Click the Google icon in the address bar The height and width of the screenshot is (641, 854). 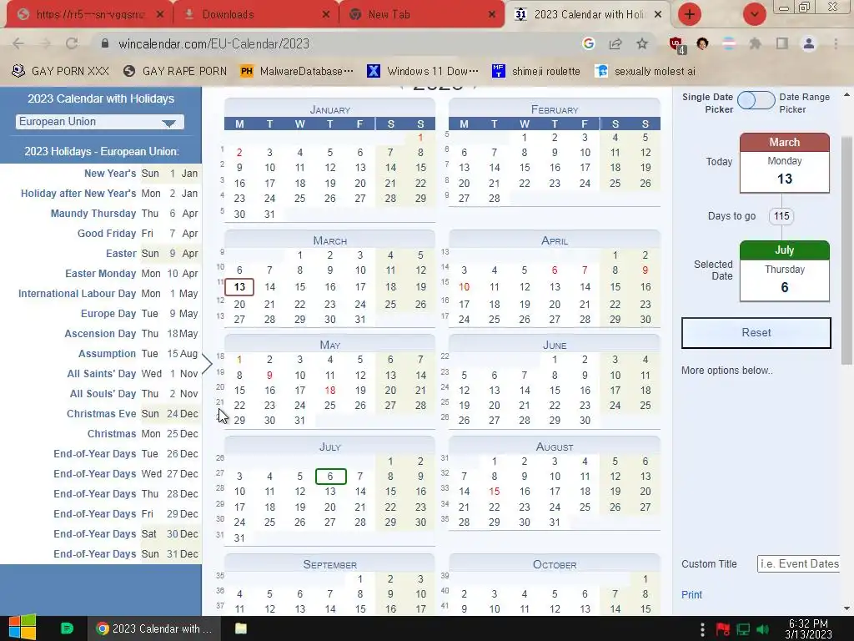[588, 43]
